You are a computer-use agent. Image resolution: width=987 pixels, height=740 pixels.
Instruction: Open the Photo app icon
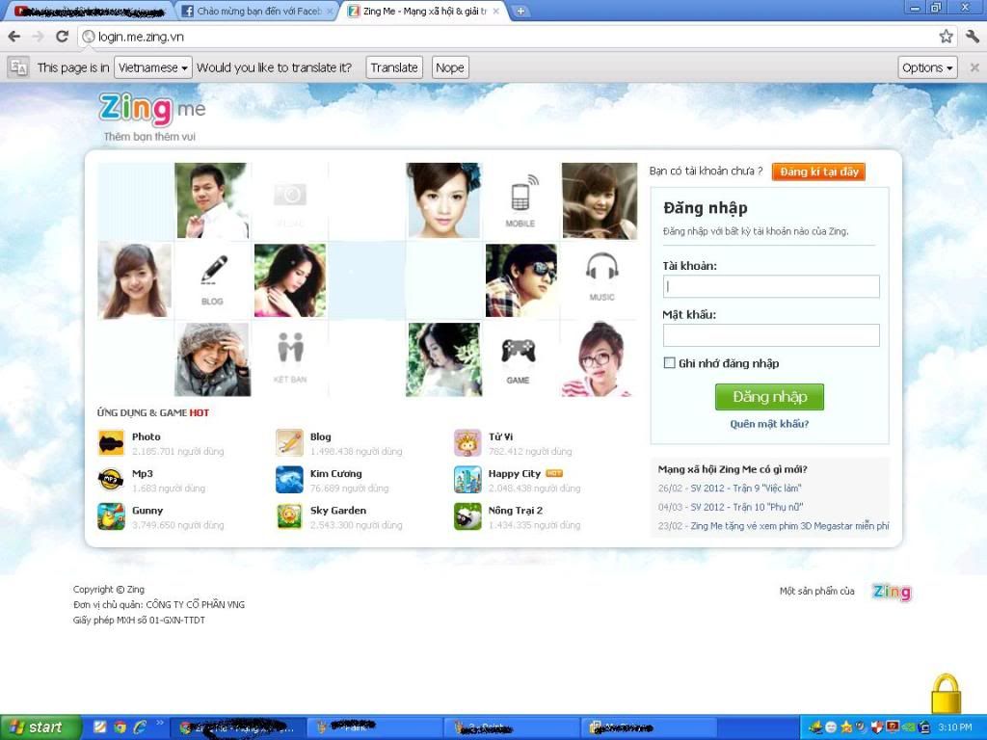click(111, 443)
